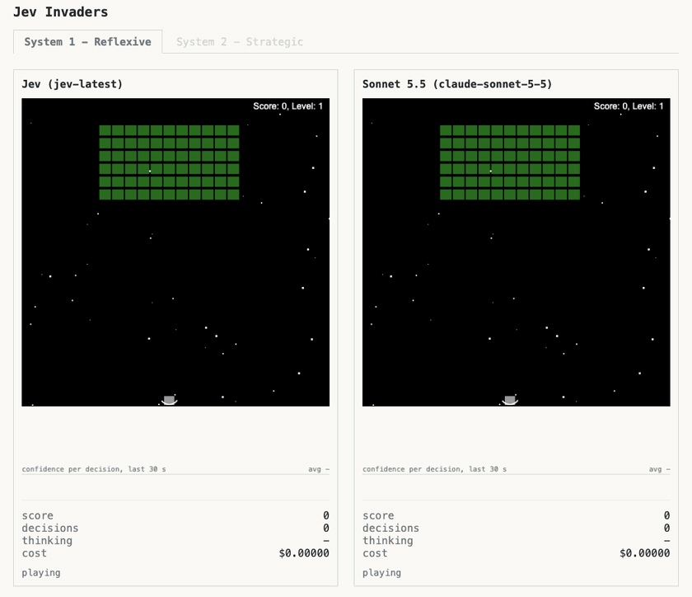
Task: Click the player ship in Jev game
Action: tap(169, 400)
